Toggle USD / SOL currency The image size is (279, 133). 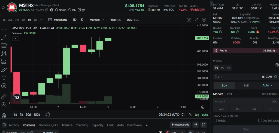[x=133, y=20]
